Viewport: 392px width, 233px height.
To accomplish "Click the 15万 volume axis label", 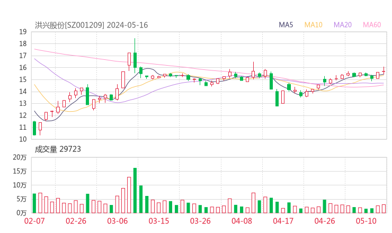I will 20,171.
